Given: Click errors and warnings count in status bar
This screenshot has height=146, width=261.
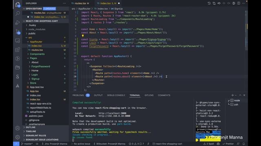Looking at the screenshot, I should [137, 144].
